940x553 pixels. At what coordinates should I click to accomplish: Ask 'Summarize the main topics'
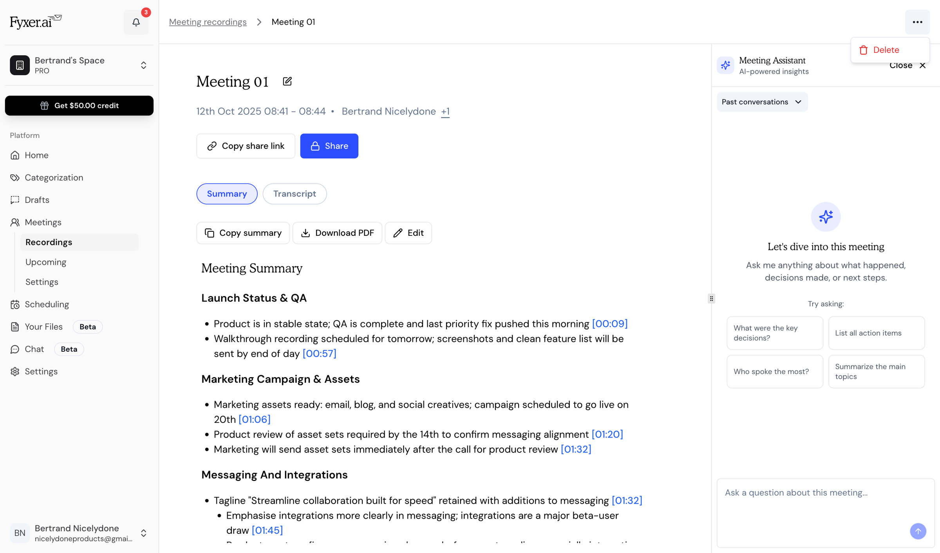pyautogui.click(x=877, y=371)
